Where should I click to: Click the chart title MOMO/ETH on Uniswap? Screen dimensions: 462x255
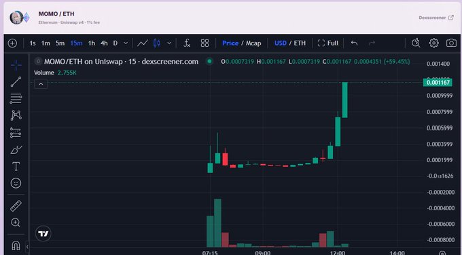click(x=121, y=62)
